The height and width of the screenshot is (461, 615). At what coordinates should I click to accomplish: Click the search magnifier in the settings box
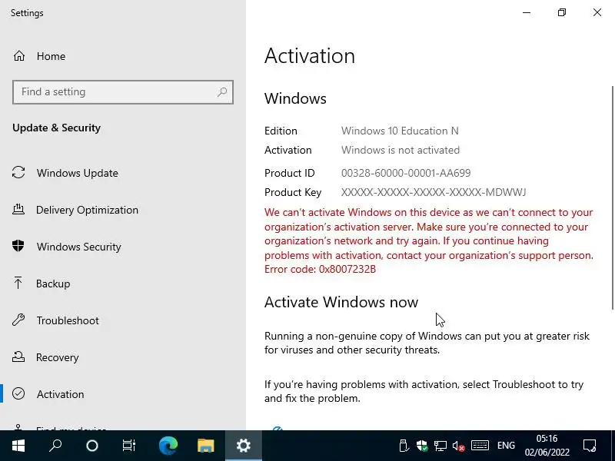coord(222,92)
